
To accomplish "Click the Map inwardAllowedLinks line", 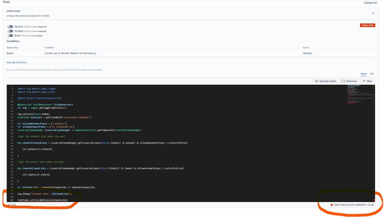I will [x=101, y=168].
